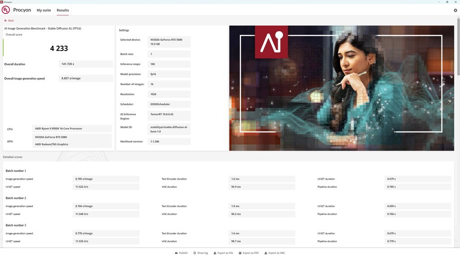Minimize the Procyon window
This screenshot has height=258, width=460.
click(x=439, y=2)
